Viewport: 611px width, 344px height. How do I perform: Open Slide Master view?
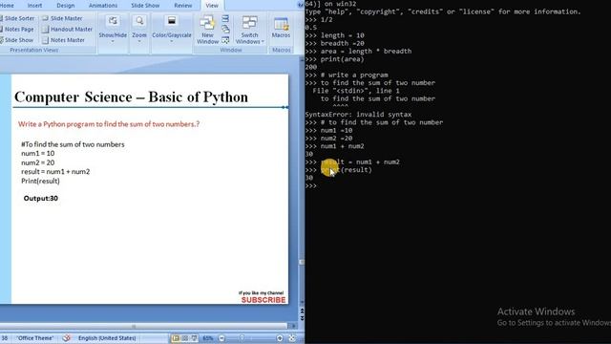(x=62, y=18)
